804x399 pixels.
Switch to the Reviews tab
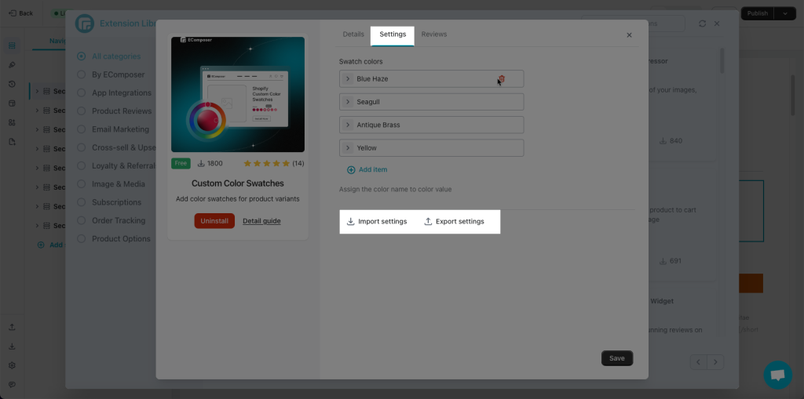click(x=433, y=34)
